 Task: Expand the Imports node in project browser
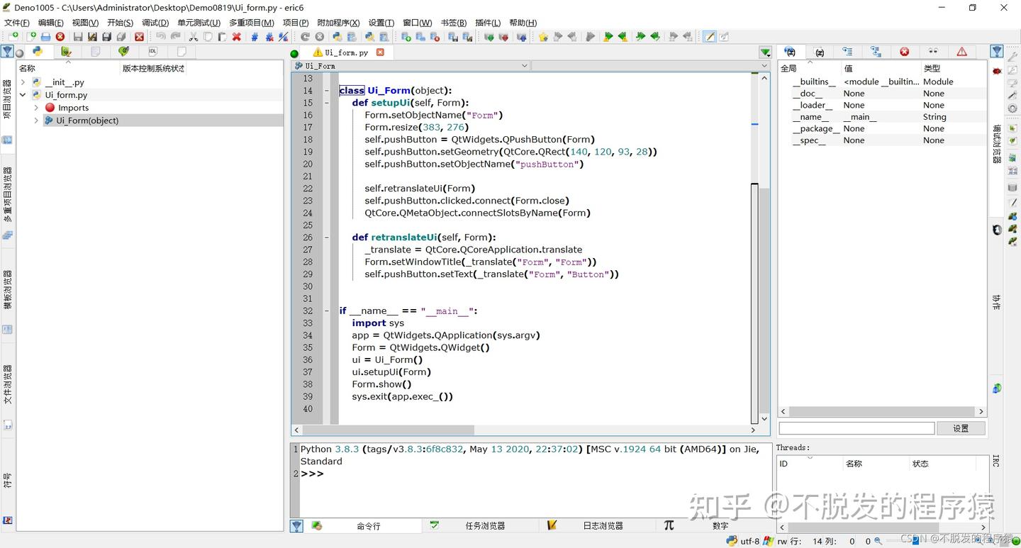[x=35, y=107]
